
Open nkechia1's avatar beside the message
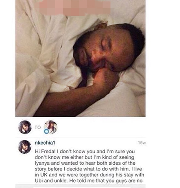click(x=25, y=147)
